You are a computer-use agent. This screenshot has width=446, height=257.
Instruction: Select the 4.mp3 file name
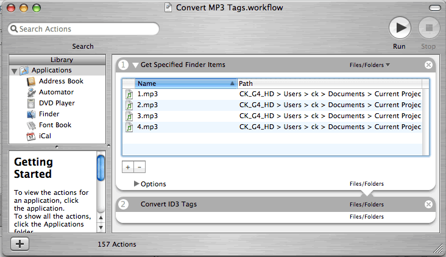click(147, 127)
